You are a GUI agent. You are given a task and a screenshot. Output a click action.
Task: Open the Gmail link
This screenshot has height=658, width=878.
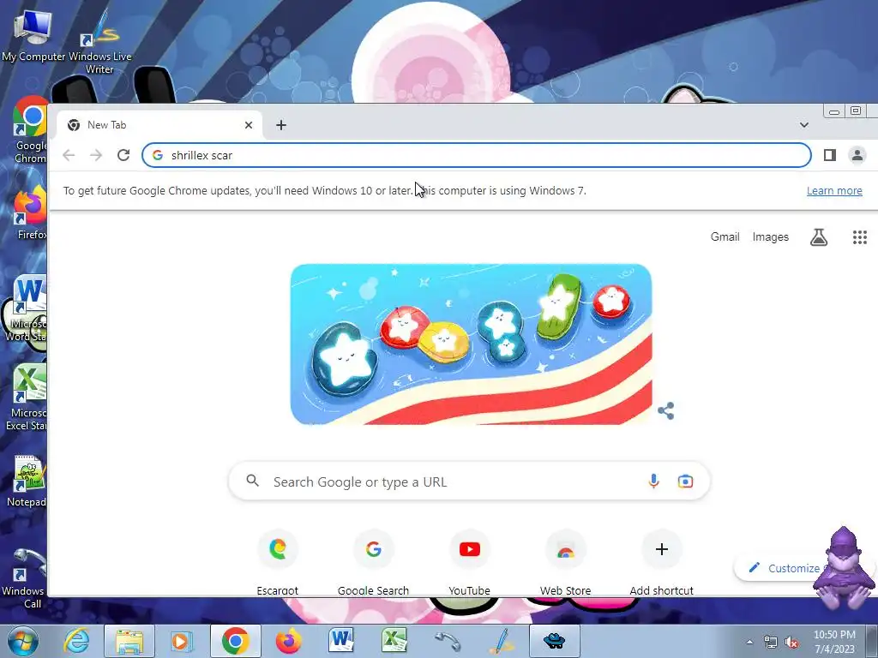[725, 236]
